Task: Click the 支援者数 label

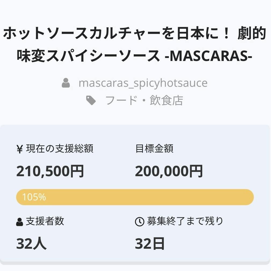Action: tap(45, 221)
